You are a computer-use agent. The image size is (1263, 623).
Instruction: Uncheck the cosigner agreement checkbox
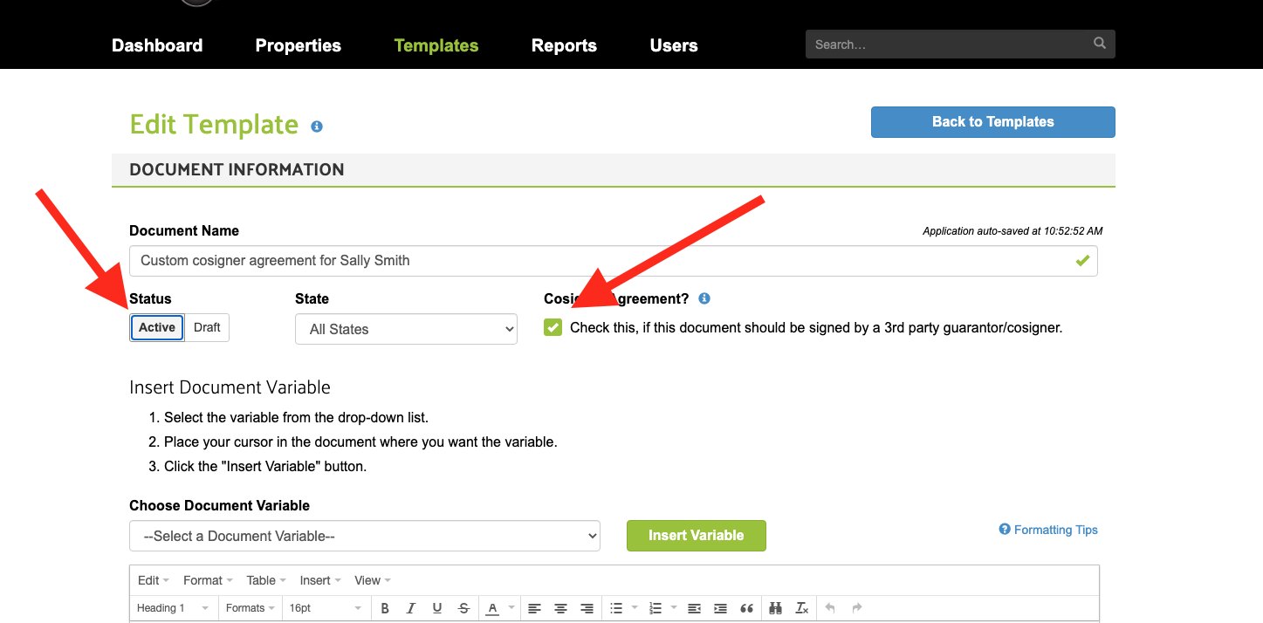[553, 327]
